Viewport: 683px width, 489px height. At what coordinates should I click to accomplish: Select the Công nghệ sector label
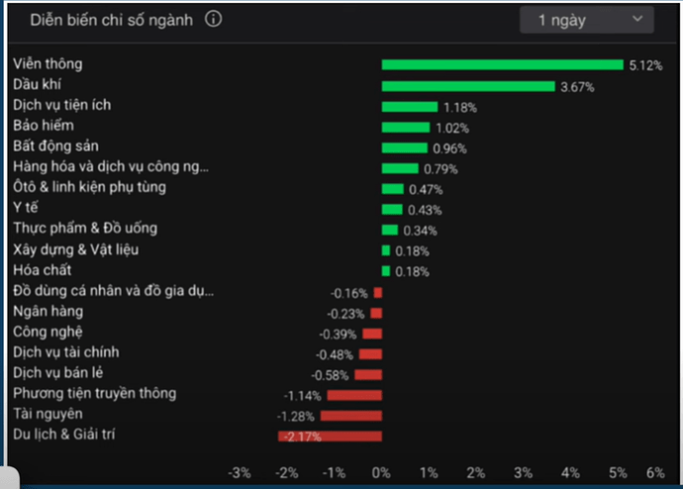pos(48,332)
